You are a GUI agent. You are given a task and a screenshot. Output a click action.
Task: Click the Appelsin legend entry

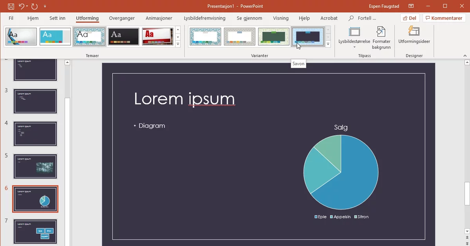point(340,217)
